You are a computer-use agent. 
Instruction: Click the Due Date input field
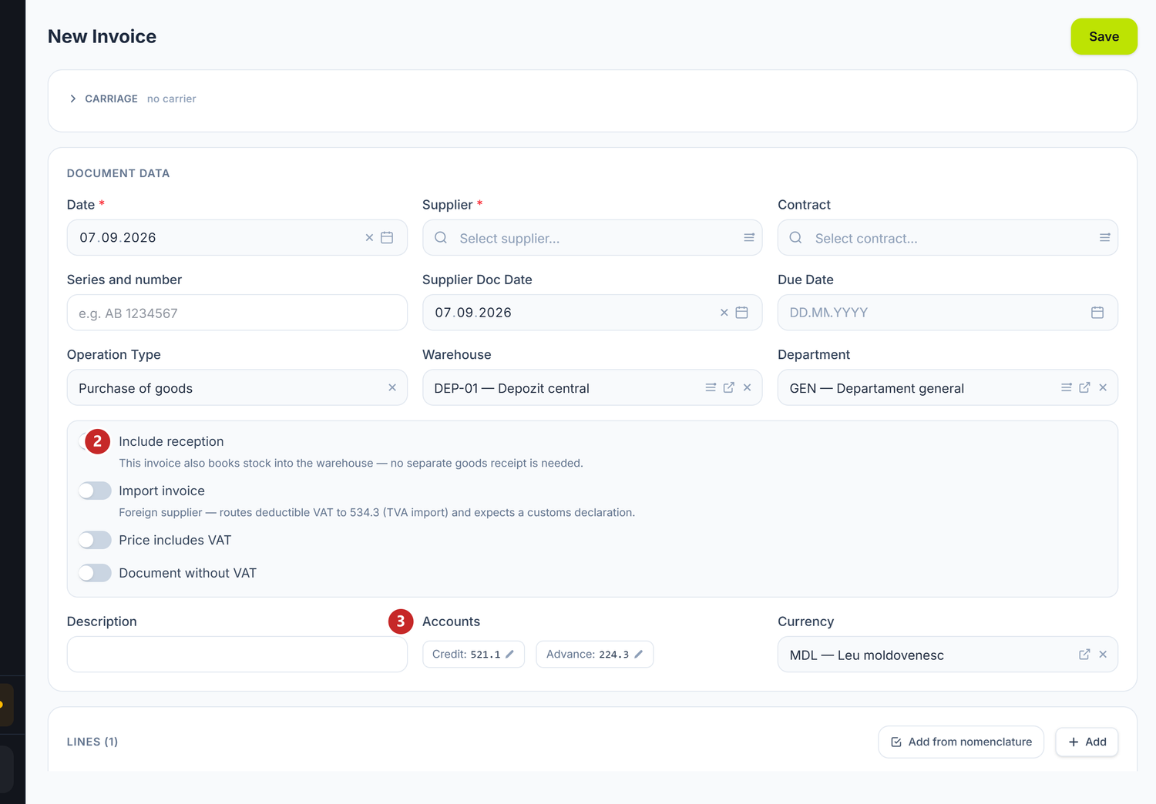pos(947,313)
